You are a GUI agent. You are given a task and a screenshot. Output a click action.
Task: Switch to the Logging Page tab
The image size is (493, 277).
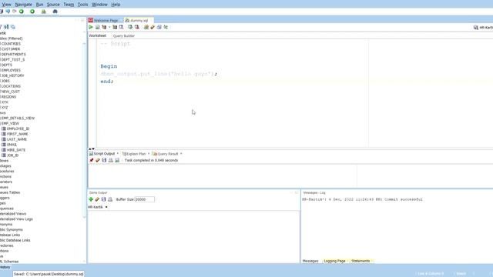pyautogui.click(x=334, y=261)
